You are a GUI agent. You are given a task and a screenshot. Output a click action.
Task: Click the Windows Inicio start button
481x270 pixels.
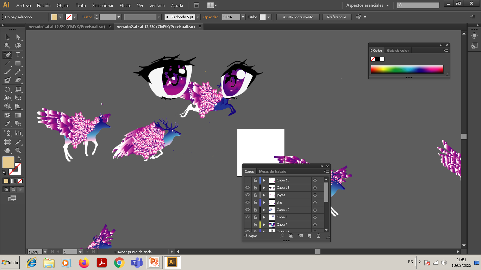(x=10, y=262)
